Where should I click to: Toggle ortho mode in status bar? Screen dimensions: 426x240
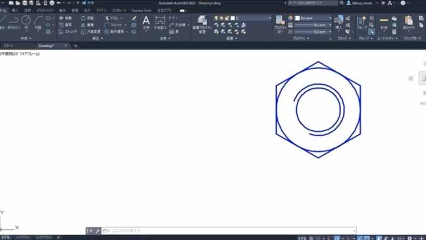click(329, 238)
